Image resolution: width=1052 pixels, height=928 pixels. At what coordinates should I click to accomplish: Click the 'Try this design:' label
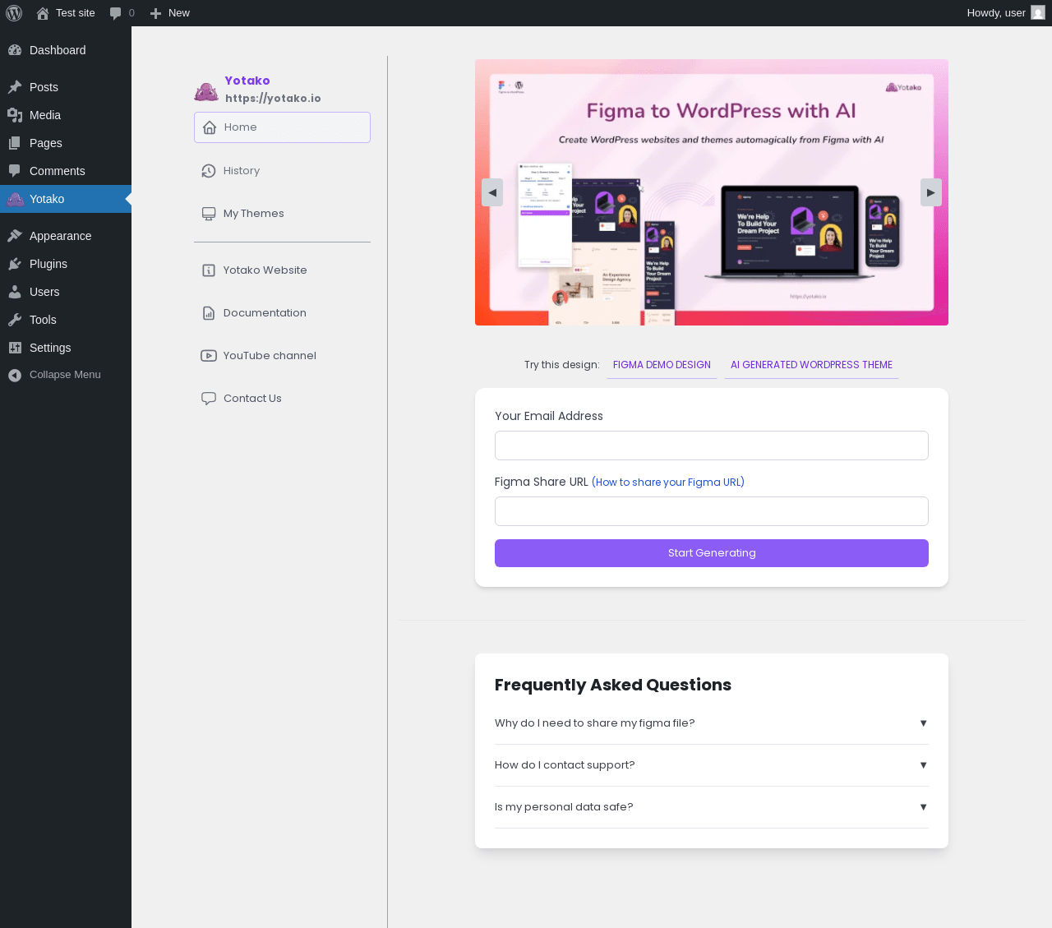coord(562,365)
